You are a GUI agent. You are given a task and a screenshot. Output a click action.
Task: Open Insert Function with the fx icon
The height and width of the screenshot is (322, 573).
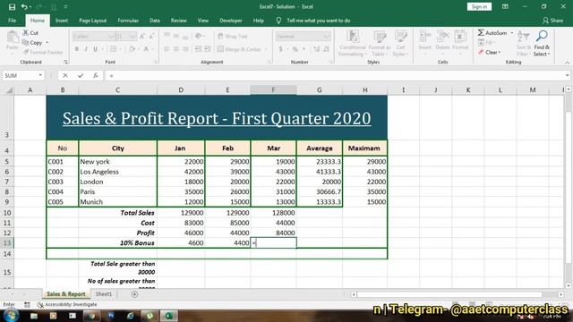pyautogui.click(x=96, y=75)
